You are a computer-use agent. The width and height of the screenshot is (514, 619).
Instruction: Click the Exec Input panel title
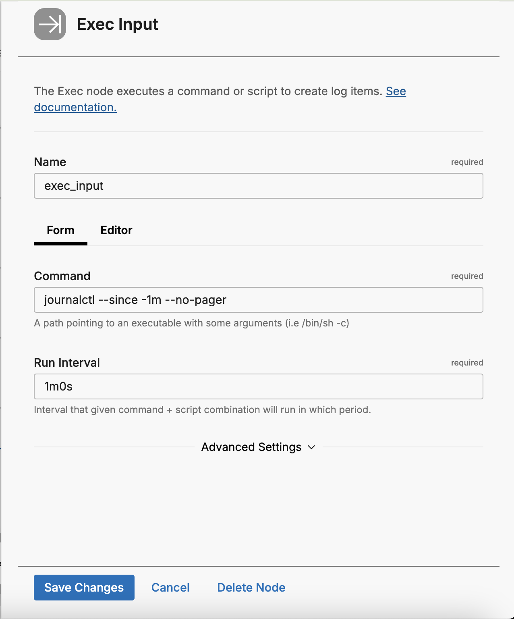click(x=117, y=24)
